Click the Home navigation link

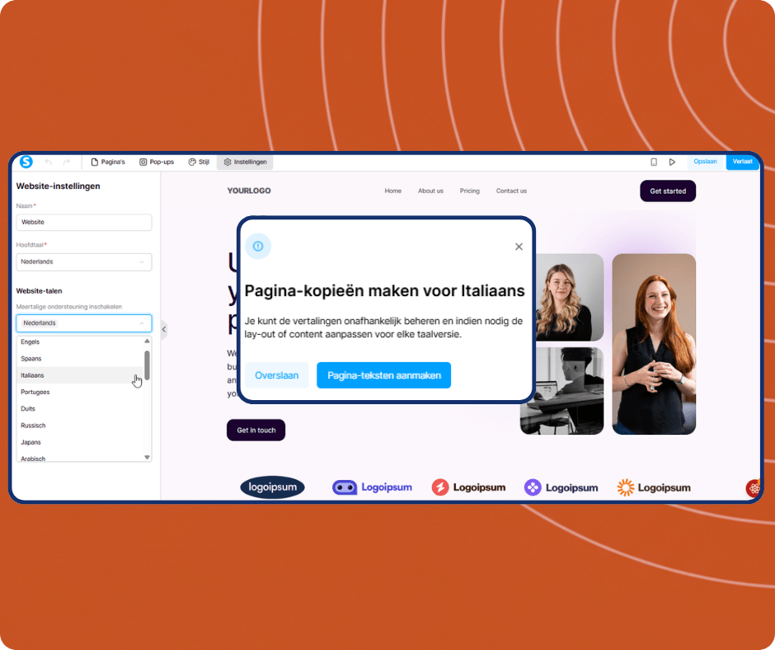[393, 191]
